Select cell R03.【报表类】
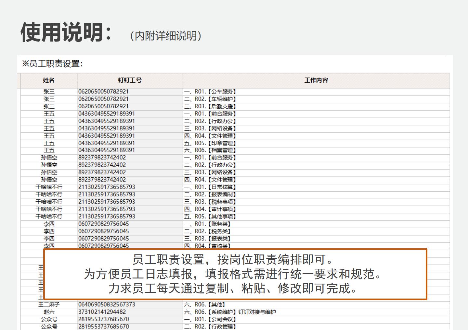468x330 pixels. point(316,239)
